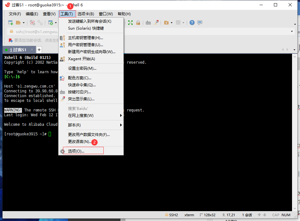Select 选项(O)... from the Tools menu
The image size is (300, 221).
[76, 151]
